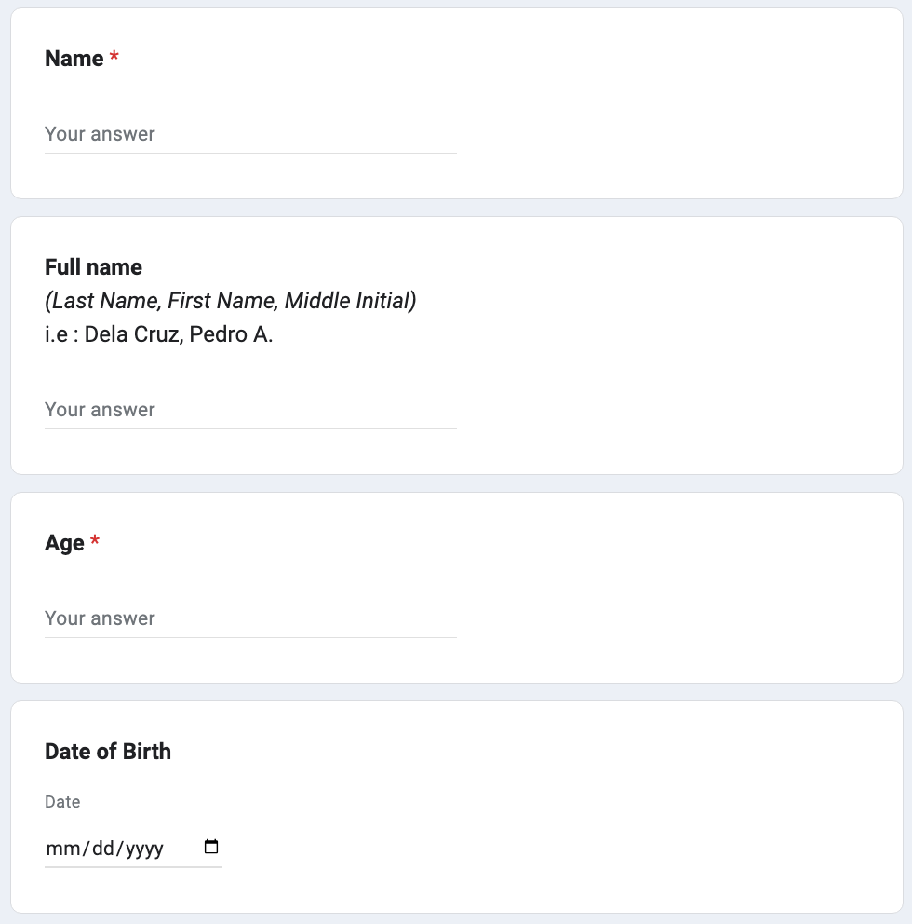Click the "Date of Birth" question title
This screenshot has height=924, width=912.
pos(108,752)
